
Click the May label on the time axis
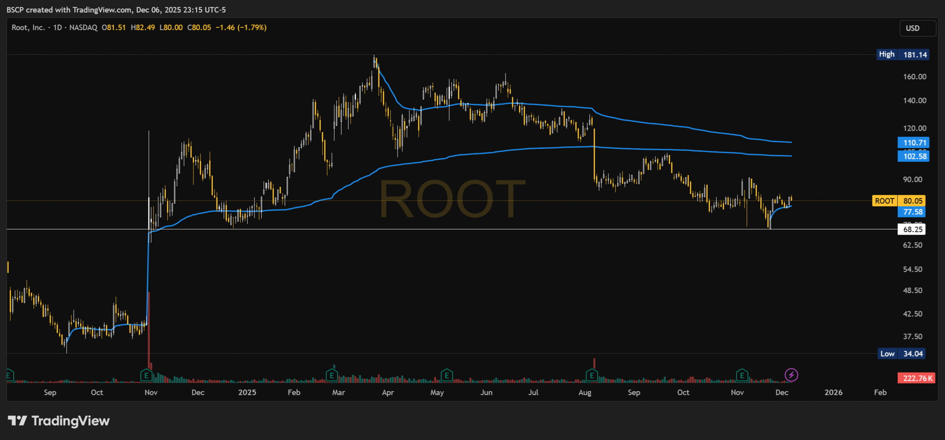tap(437, 392)
